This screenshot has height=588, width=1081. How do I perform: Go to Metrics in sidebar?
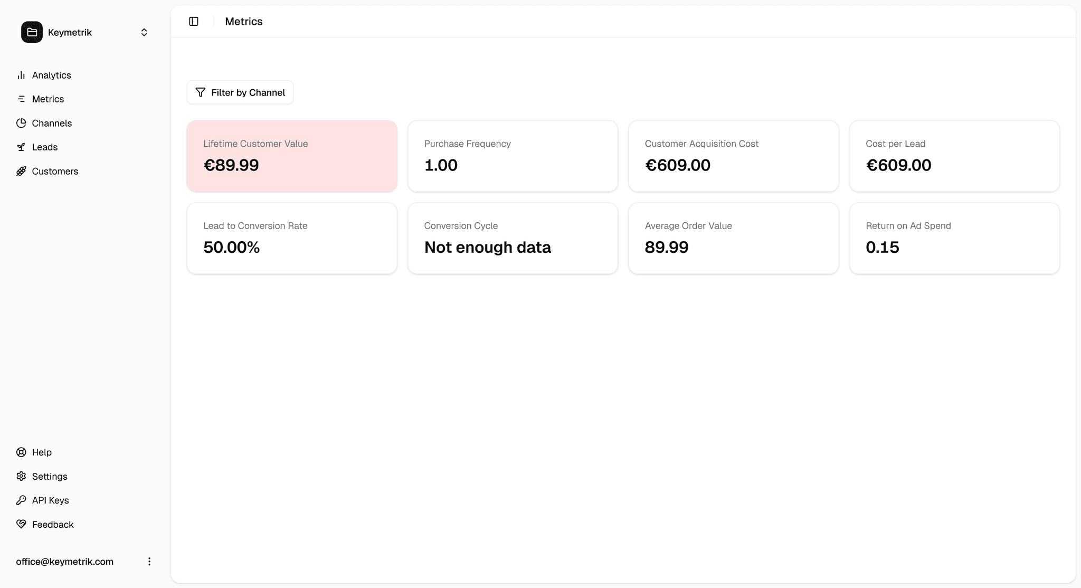(48, 99)
